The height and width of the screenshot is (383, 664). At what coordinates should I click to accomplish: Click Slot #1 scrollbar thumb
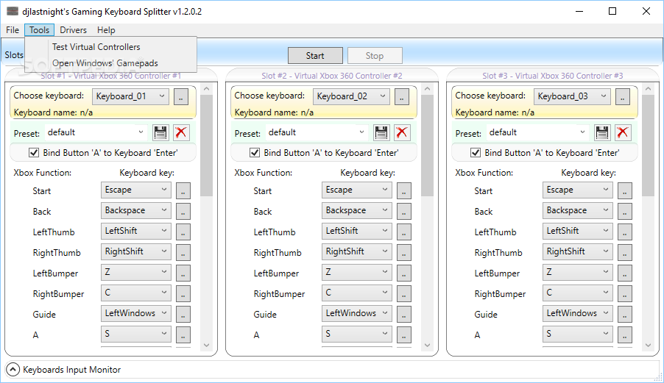pos(207,146)
